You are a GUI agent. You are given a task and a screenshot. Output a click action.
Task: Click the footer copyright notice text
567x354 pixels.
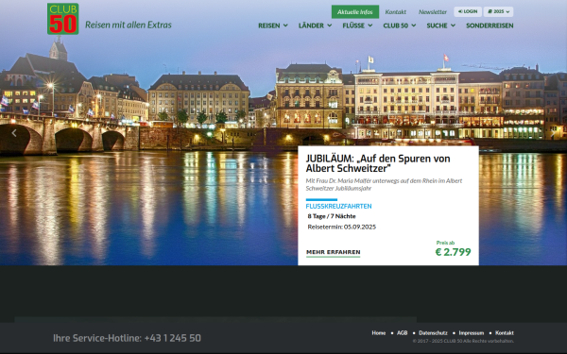pyautogui.click(x=463, y=341)
